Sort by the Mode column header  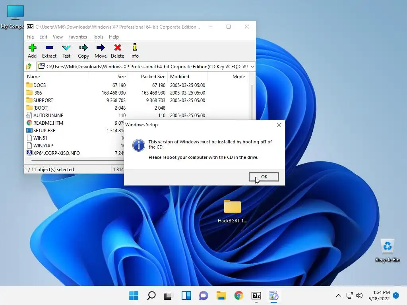pos(227,77)
